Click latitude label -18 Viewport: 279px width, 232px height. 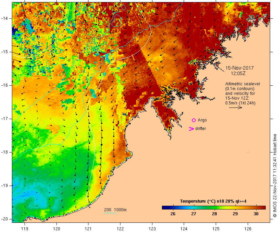[4, 152]
